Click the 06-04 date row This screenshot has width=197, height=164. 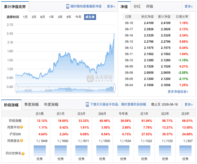tap(157, 85)
